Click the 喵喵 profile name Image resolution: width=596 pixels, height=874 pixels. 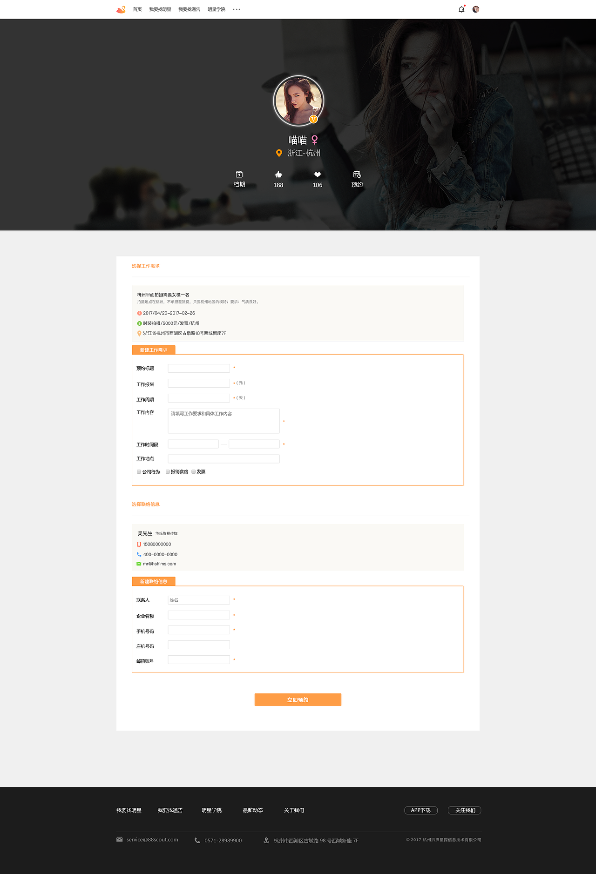(x=298, y=140)
